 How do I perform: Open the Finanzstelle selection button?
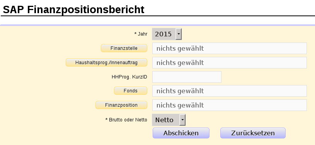click(124, 48)
